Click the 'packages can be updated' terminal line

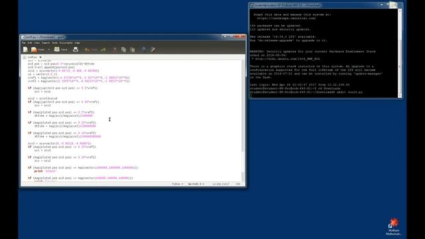pyautogui.click(x=276, y=25)
